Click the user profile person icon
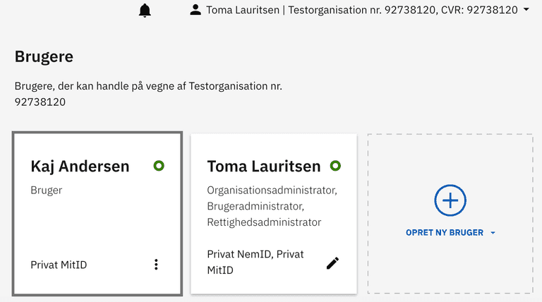The width and height of the screenshot is (542, 302). pos(195,10)
